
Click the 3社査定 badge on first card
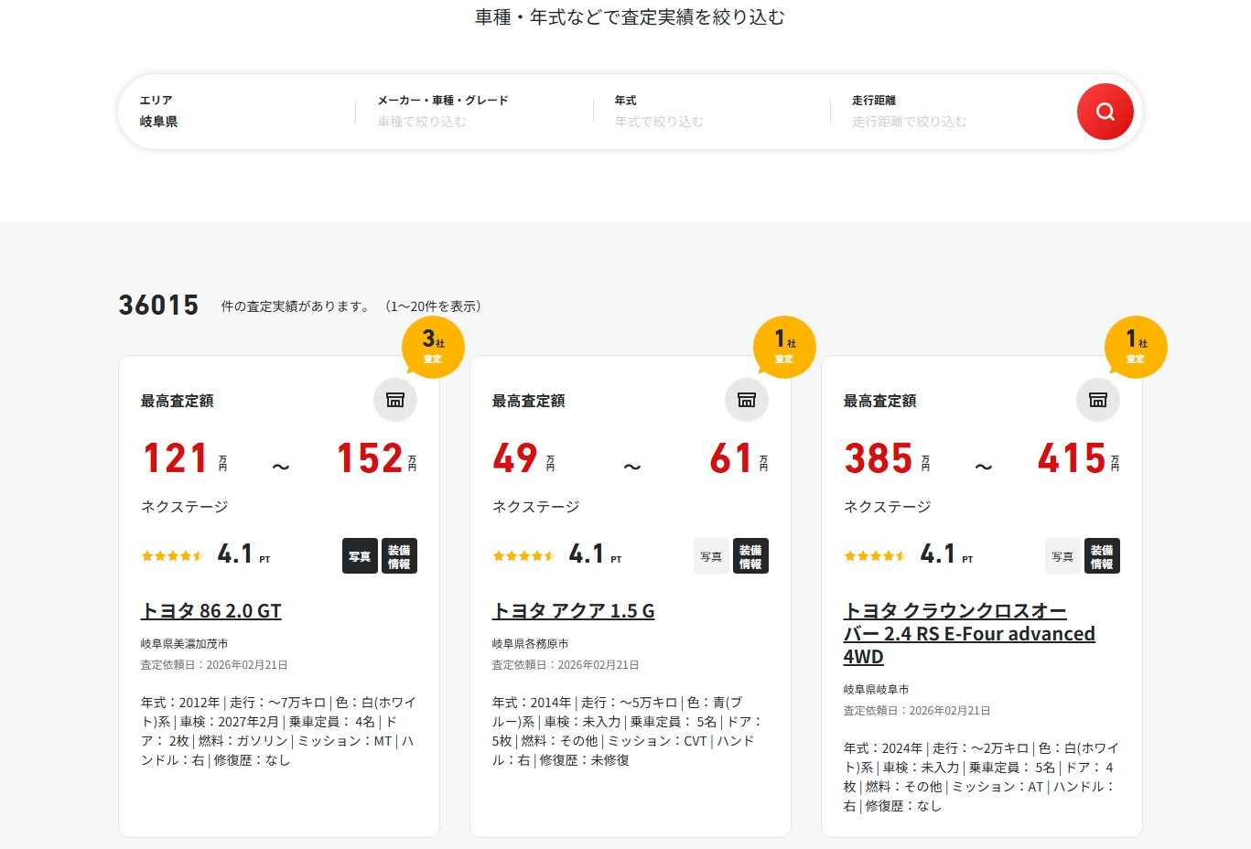coord(433,347)
